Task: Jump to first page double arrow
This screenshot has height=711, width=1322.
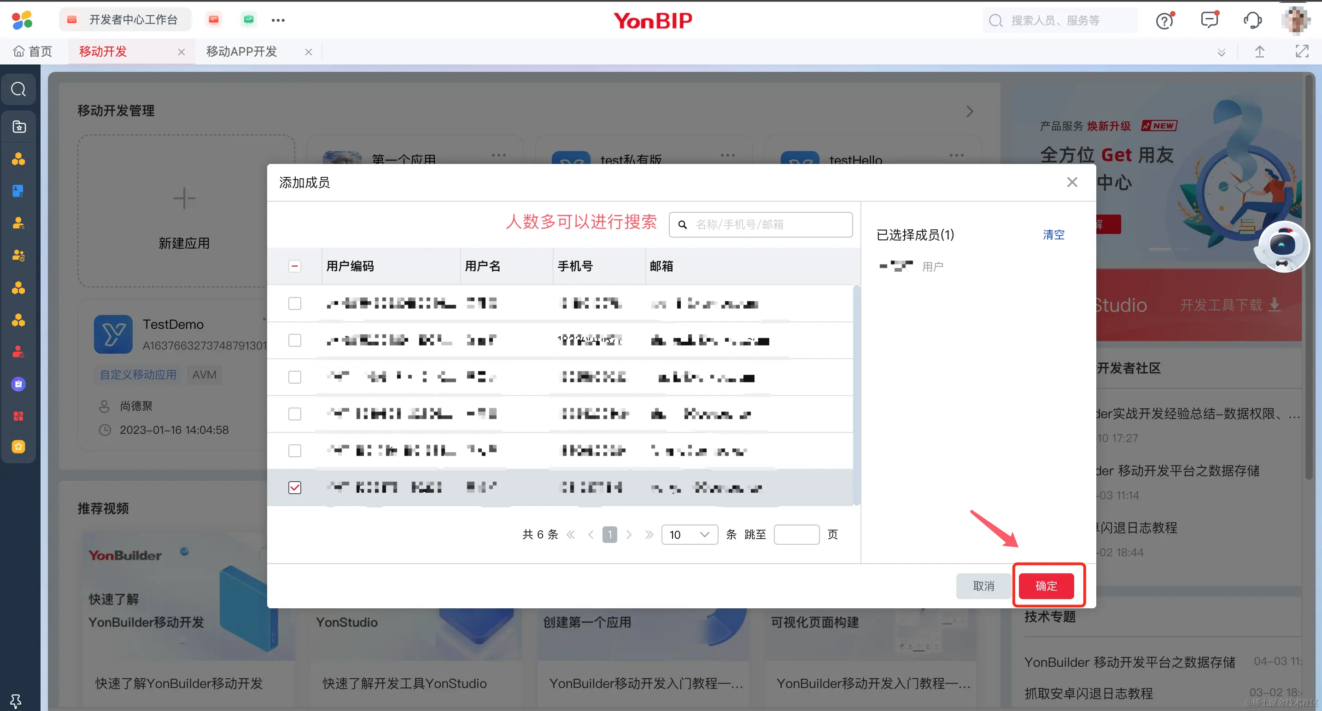Action: [571, 535]
